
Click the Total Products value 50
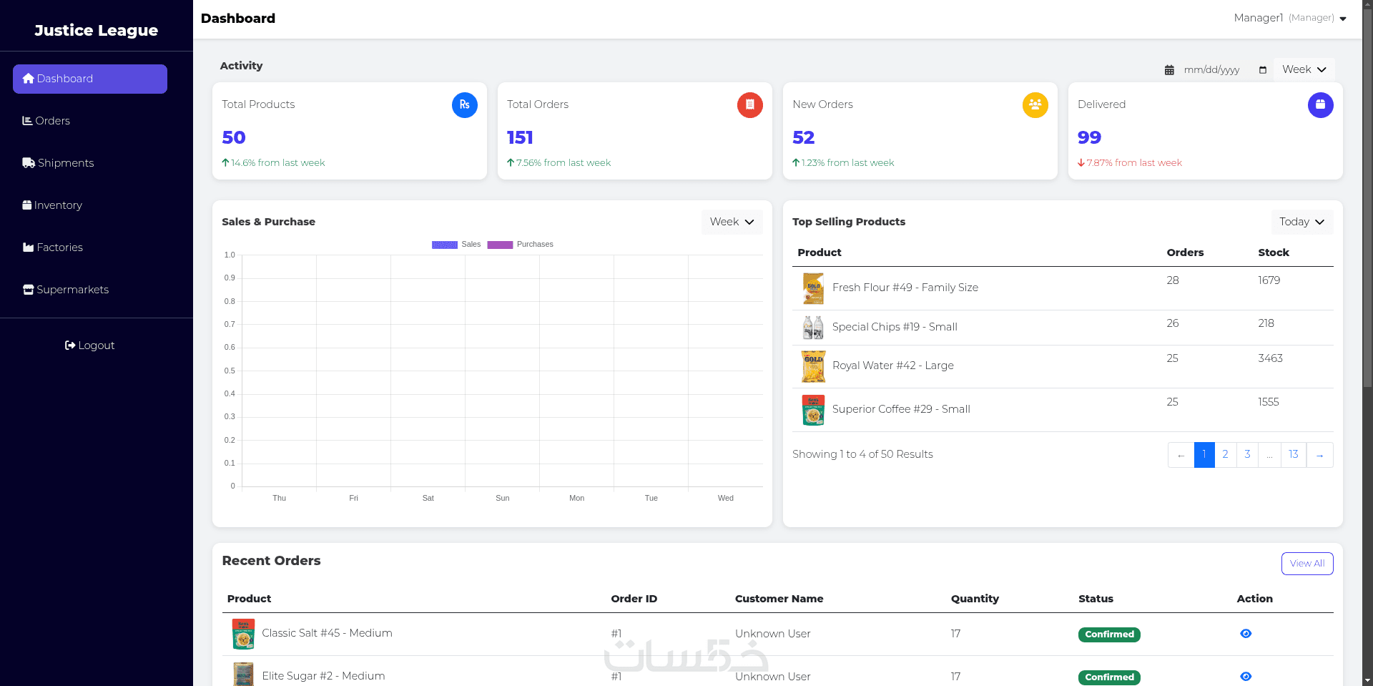pos(234,137)
